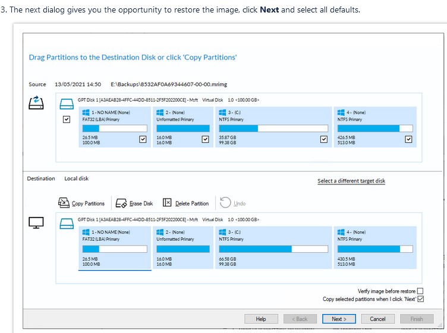Click destination partition 3 (C:) usage bar
The image size is (447, 333).
coord(273,249)
